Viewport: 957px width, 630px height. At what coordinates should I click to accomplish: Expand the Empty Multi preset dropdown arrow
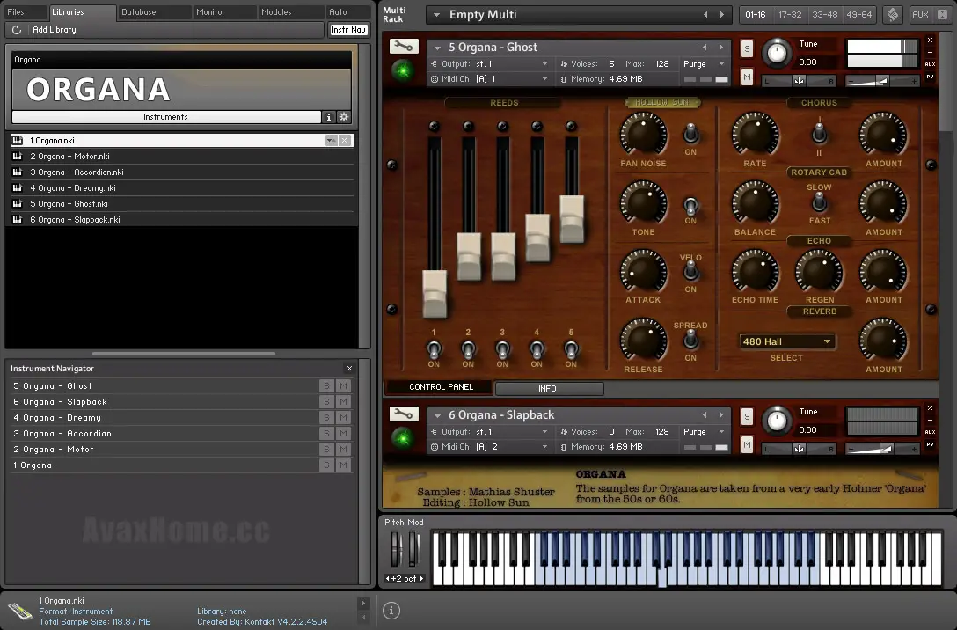436,15
